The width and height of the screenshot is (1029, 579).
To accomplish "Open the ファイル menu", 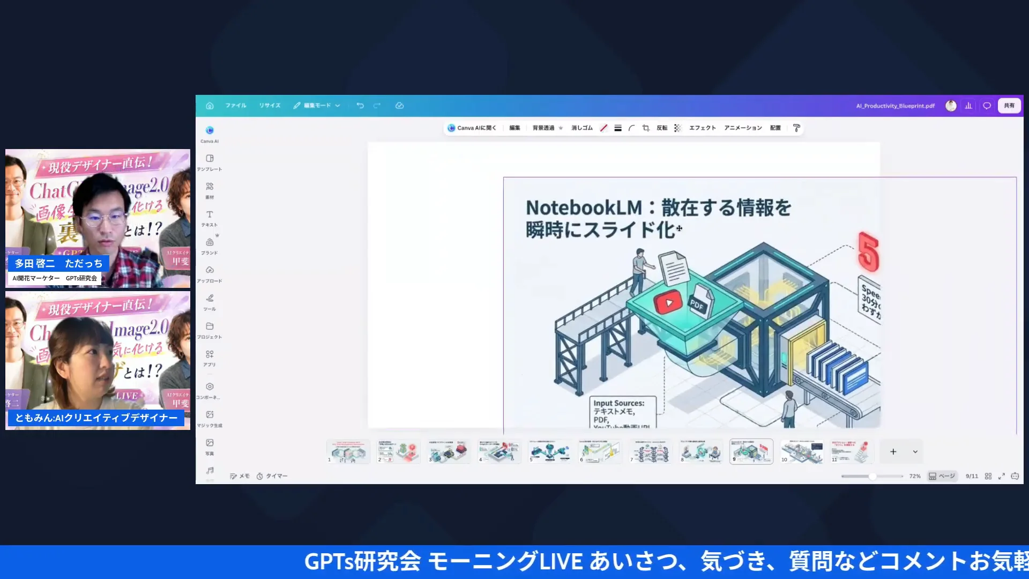I will coord(236,106).
